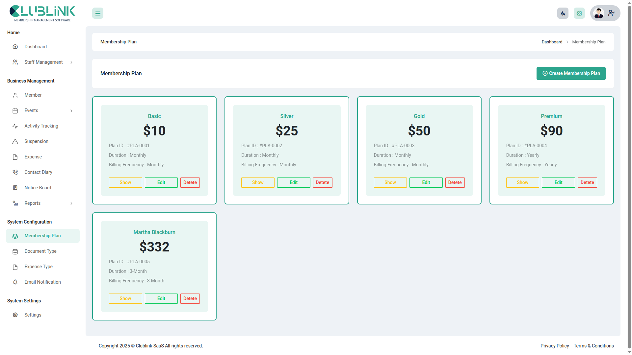
Task: Click the Suspension warning triangle icon
Action: (x=15, y=142)
